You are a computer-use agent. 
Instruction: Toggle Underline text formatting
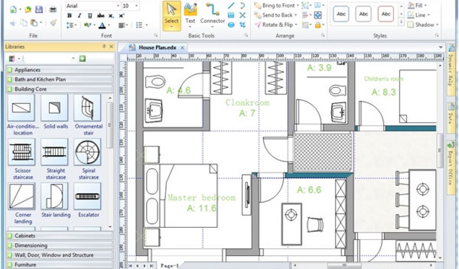(x=90, y=16)
